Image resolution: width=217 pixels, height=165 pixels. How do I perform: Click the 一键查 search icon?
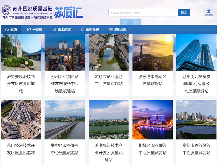point(29,29)
